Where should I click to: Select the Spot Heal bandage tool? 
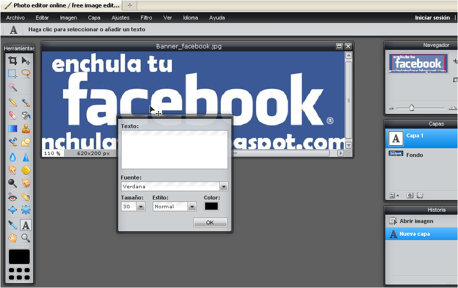(x=26, y=197)
